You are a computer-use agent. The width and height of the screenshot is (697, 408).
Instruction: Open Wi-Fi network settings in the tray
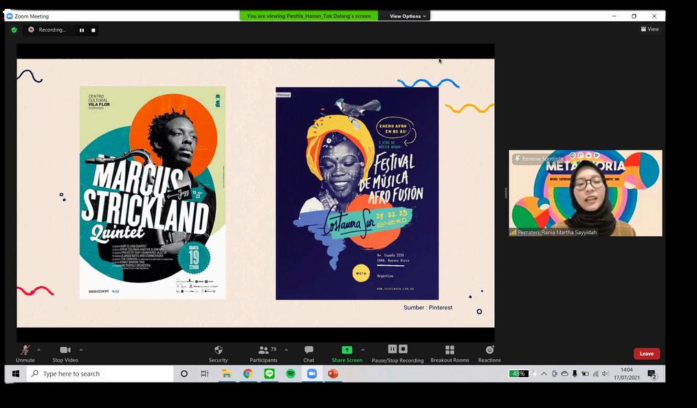596,374
